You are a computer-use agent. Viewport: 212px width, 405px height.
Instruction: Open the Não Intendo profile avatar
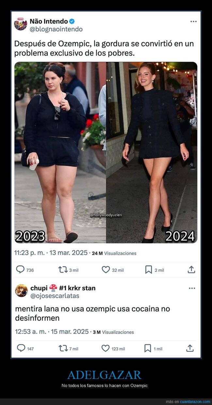click(21, 24)
